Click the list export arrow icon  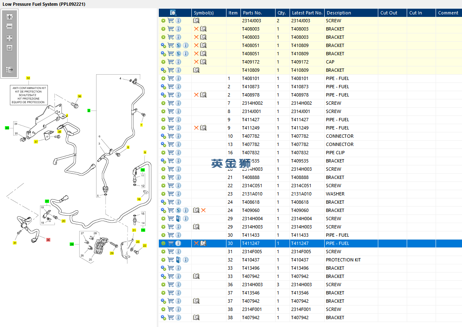pos(9,70)
